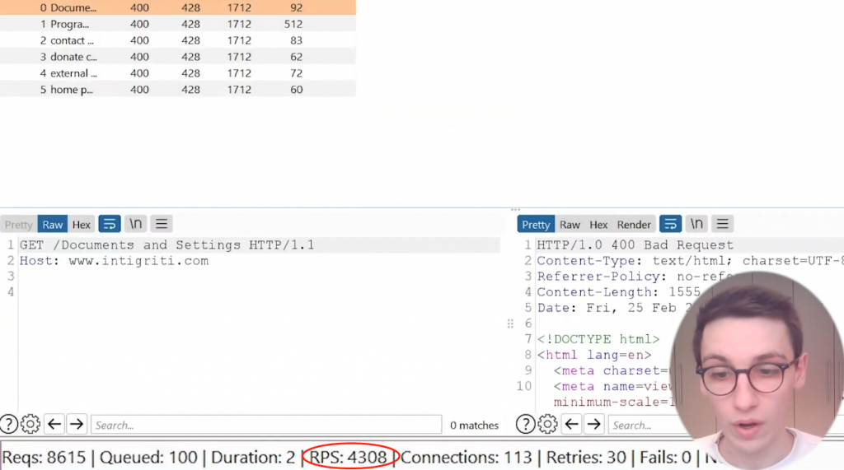Switch response view to Render tab

[x=634, y=224]
